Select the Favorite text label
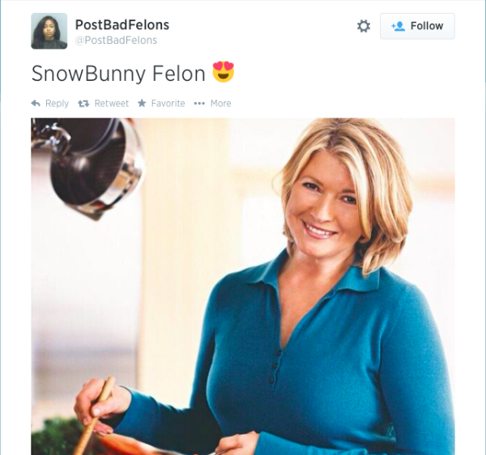 point(168,103)
